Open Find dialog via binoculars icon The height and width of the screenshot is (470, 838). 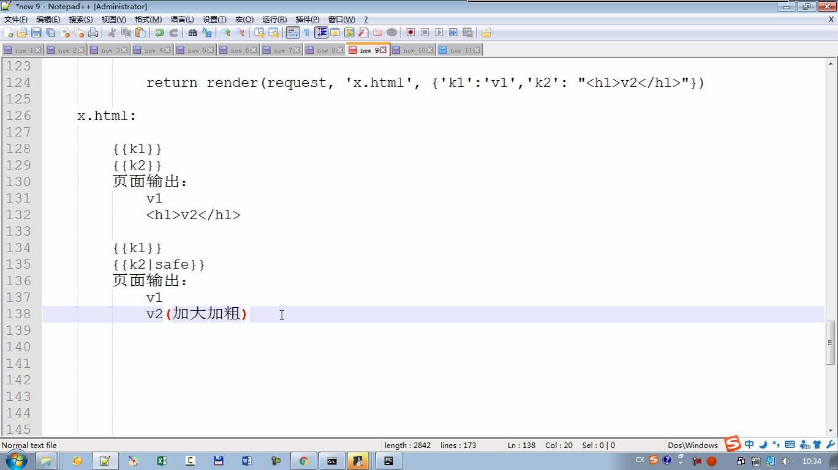pyautogui.click(x=192, y=32)
